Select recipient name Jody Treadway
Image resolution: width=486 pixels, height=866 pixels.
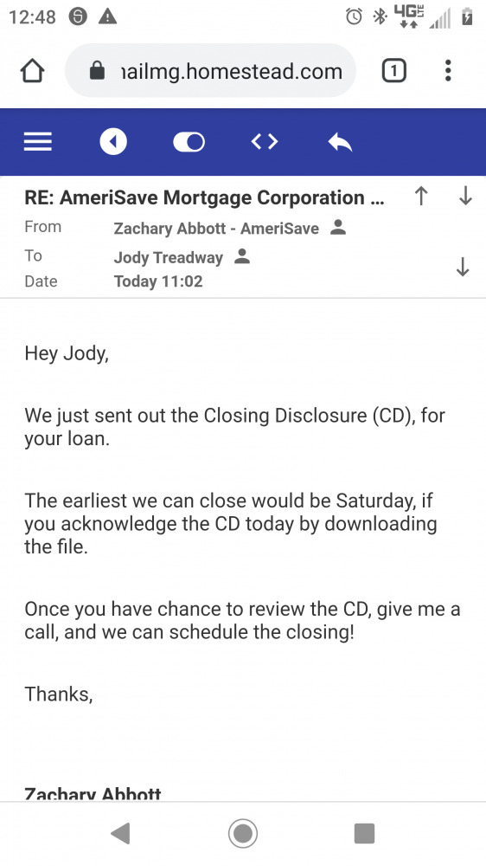[x=169, y=257]
